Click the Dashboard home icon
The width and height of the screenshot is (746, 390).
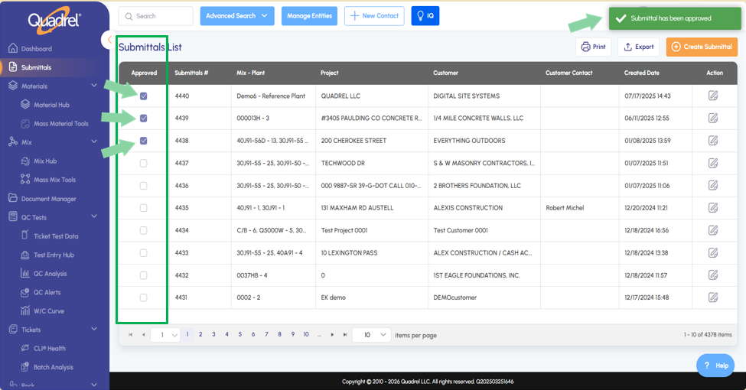tap(13, 48)
